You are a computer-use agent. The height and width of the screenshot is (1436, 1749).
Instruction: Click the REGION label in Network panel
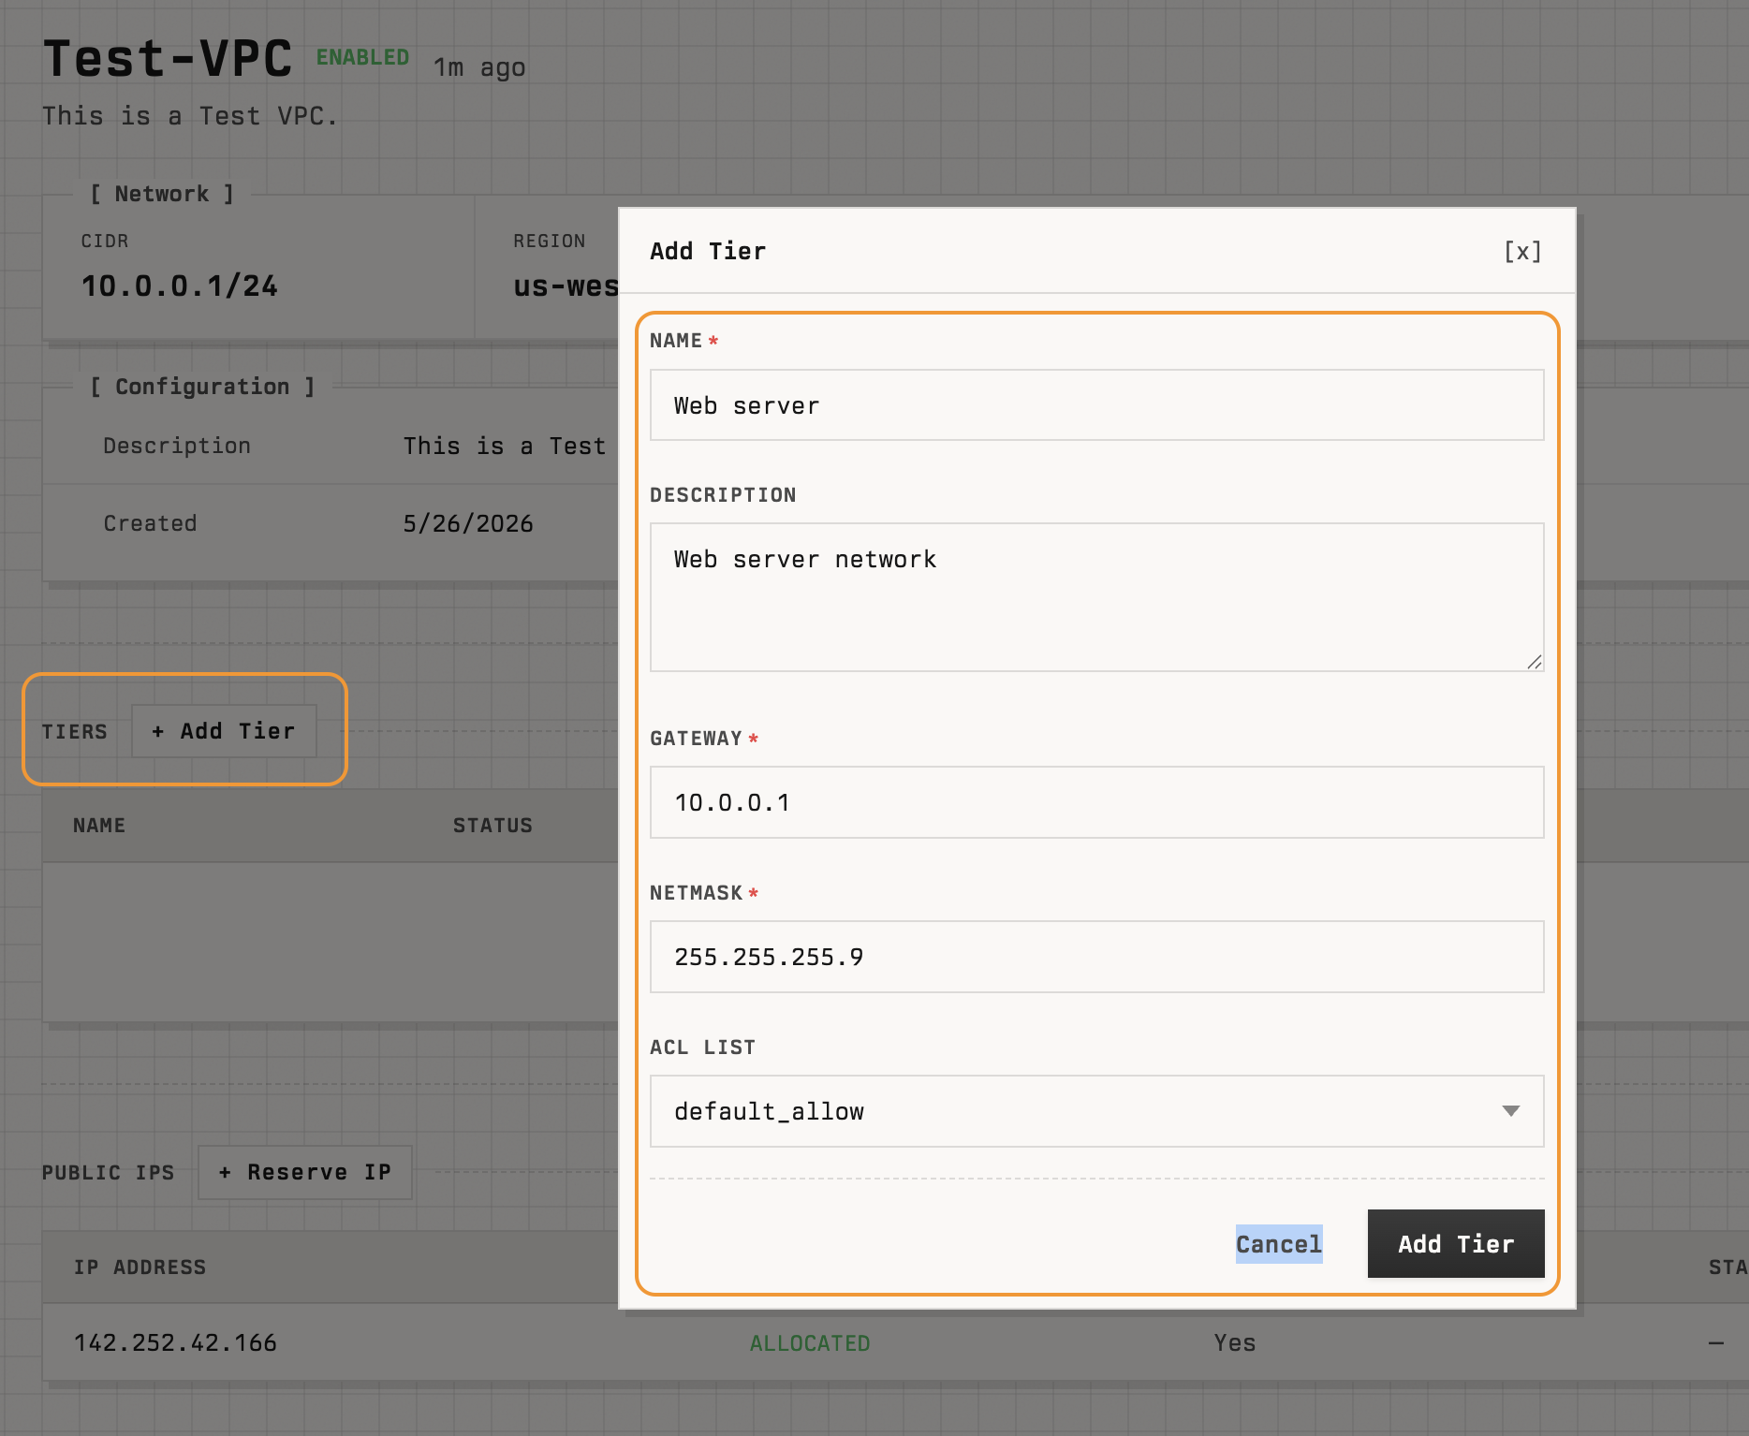pyautogui.click(x=550, y=242)
